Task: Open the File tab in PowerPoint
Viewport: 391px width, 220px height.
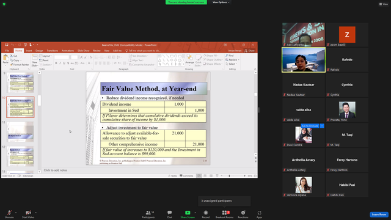Action: point(7,51)
